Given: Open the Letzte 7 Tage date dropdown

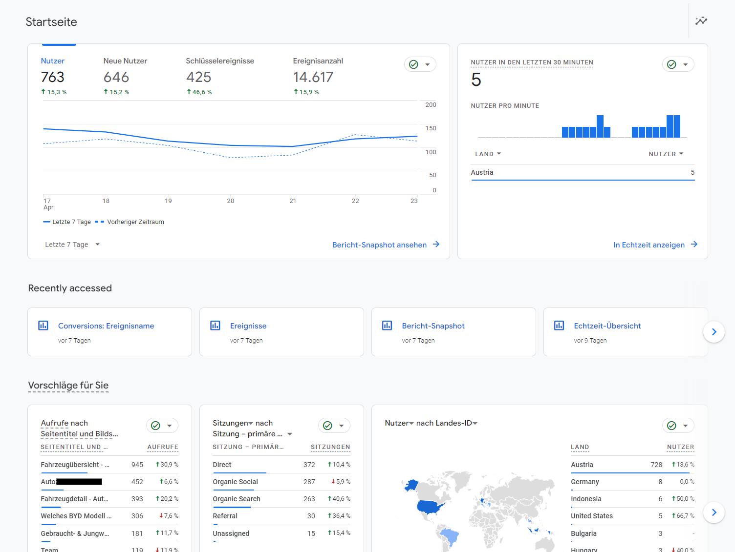Looking at the screenshot, I should tap(72, 245).
